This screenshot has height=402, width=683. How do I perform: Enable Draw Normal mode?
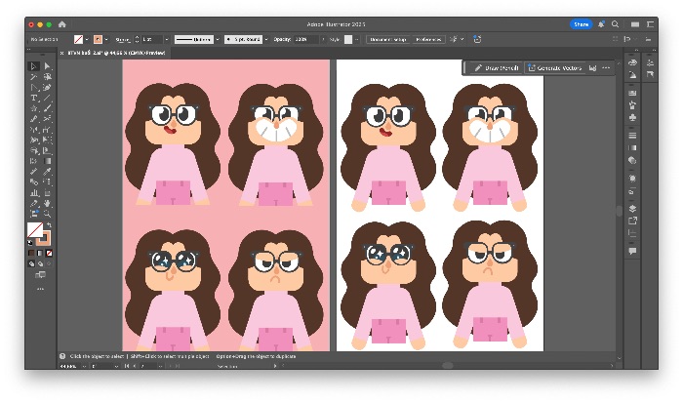(x=31, y=263)
